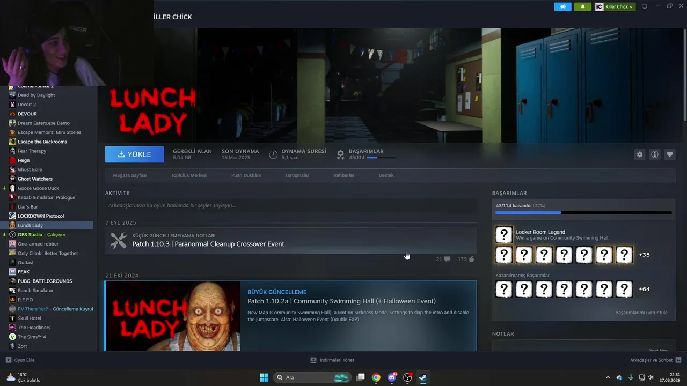The height and width of the screenshot is (386, 687).
Task: Open the Locker Room Legend achievement icon
Action: click(x=503, y=235)
